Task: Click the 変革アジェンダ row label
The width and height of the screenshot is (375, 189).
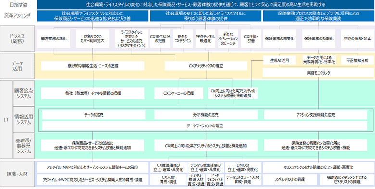Action: pyautogui.click(x=17, y=16)
